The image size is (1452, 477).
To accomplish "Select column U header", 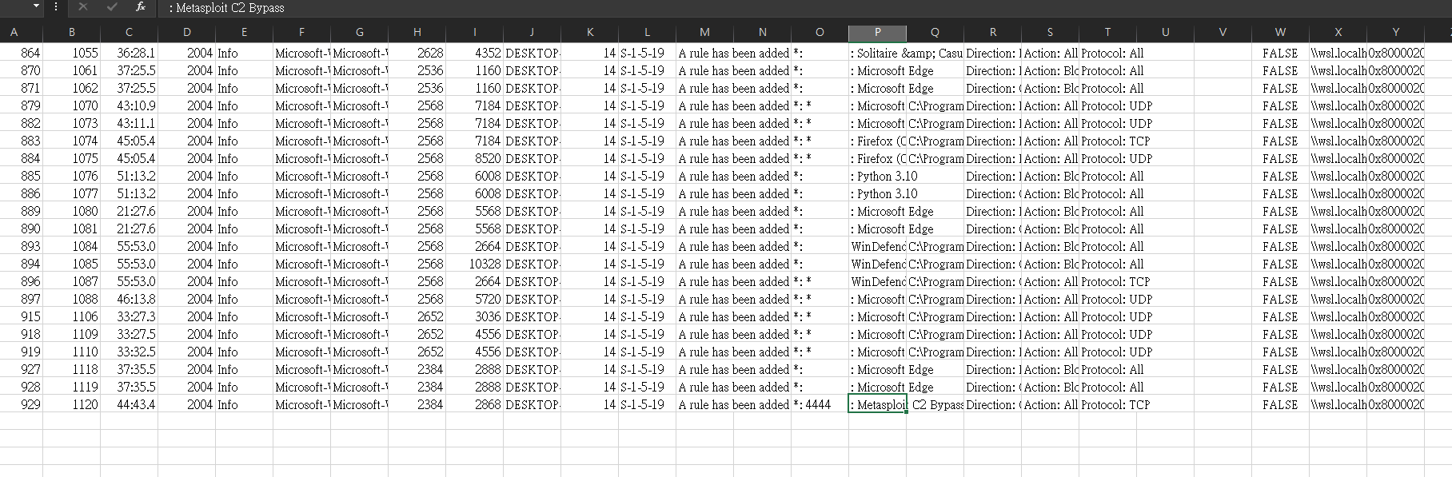I will point(1166,32).
